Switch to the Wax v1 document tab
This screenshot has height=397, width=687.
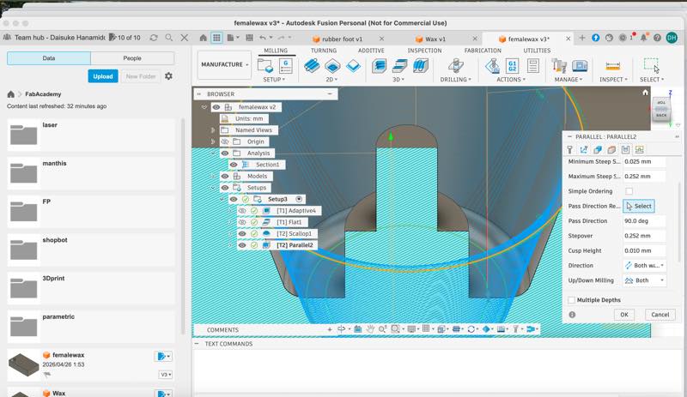[435, 39]
